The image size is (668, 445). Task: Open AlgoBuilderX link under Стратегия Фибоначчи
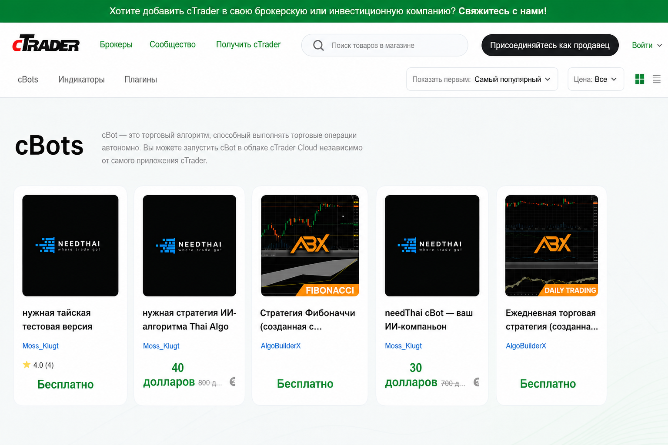[281, 346]
